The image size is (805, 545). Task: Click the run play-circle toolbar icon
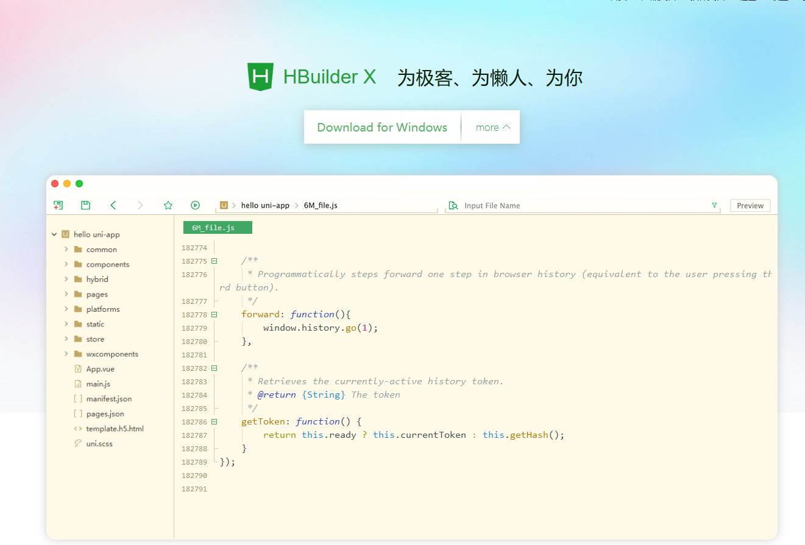click(x=195, y=205)
